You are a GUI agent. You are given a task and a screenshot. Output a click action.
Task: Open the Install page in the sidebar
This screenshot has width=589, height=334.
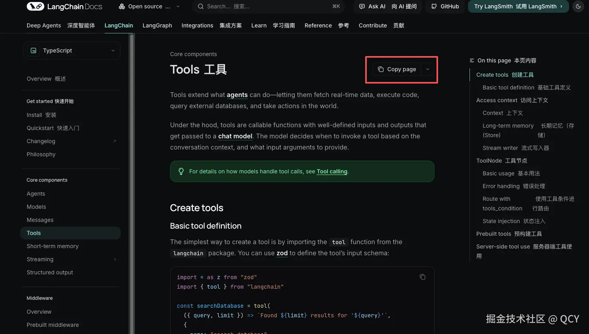(41, 115)
